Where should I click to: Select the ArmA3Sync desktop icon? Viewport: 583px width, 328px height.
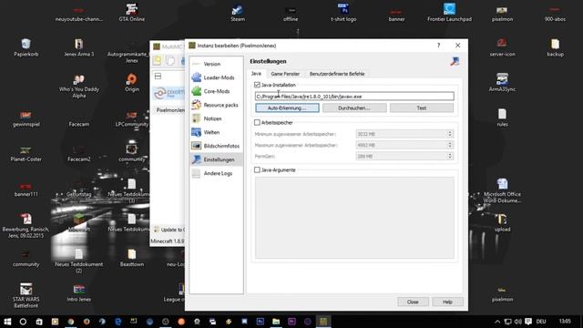click(502, 83)
